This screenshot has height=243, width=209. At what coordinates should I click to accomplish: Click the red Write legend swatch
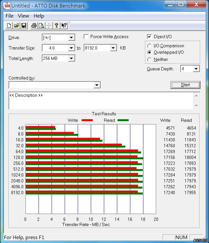pos(87,120)
